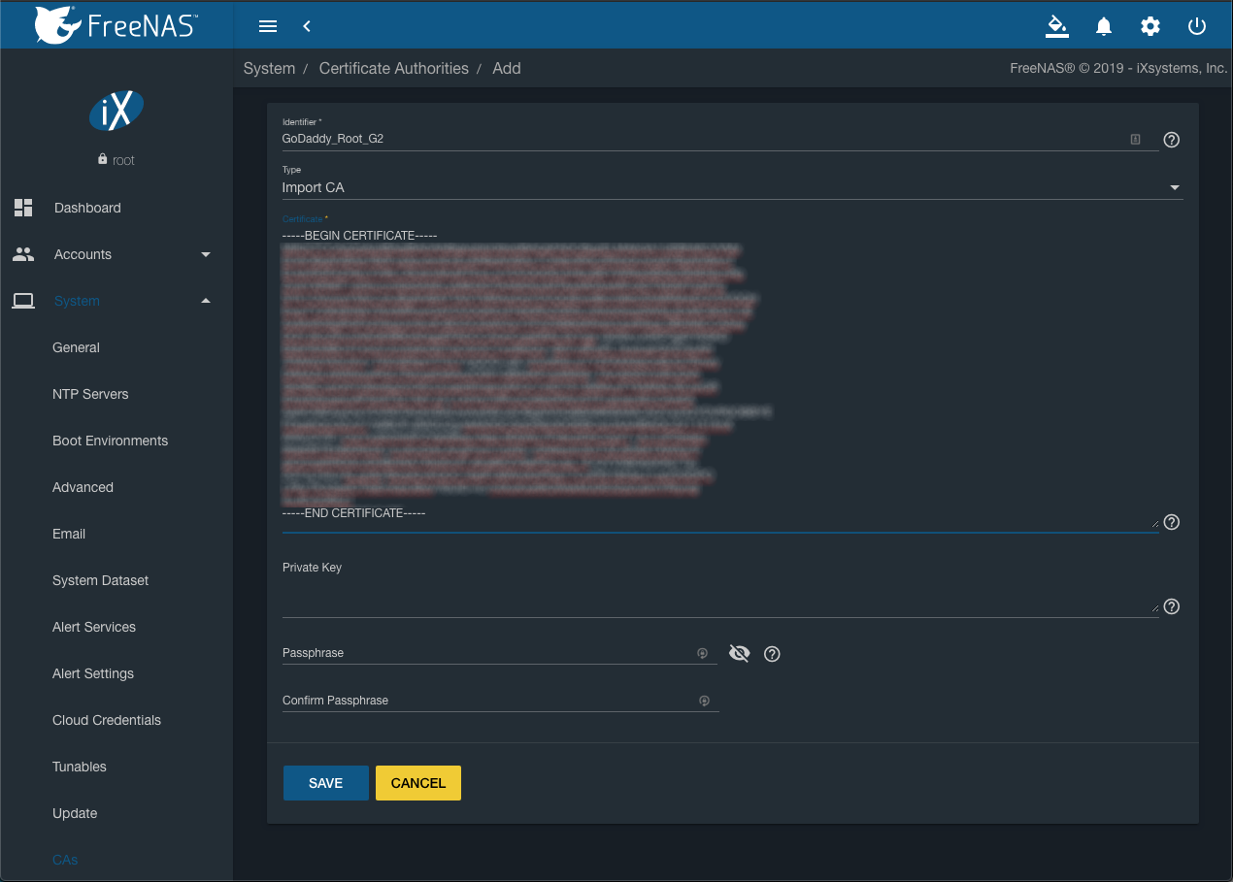Viewport: 1233px width, 882px height.
Task: Click the hamburger menu icon
Action: [x=268, y=26]
